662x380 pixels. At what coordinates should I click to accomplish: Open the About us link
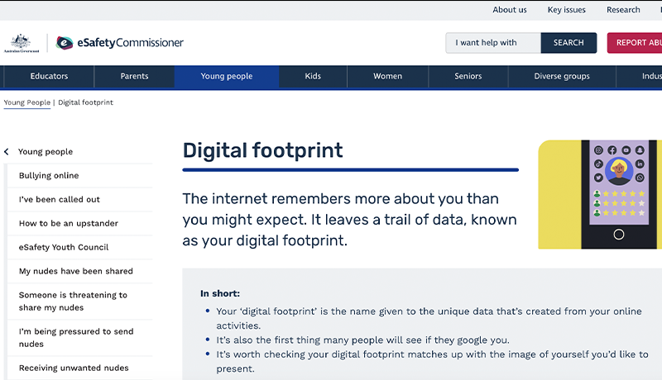510,10
